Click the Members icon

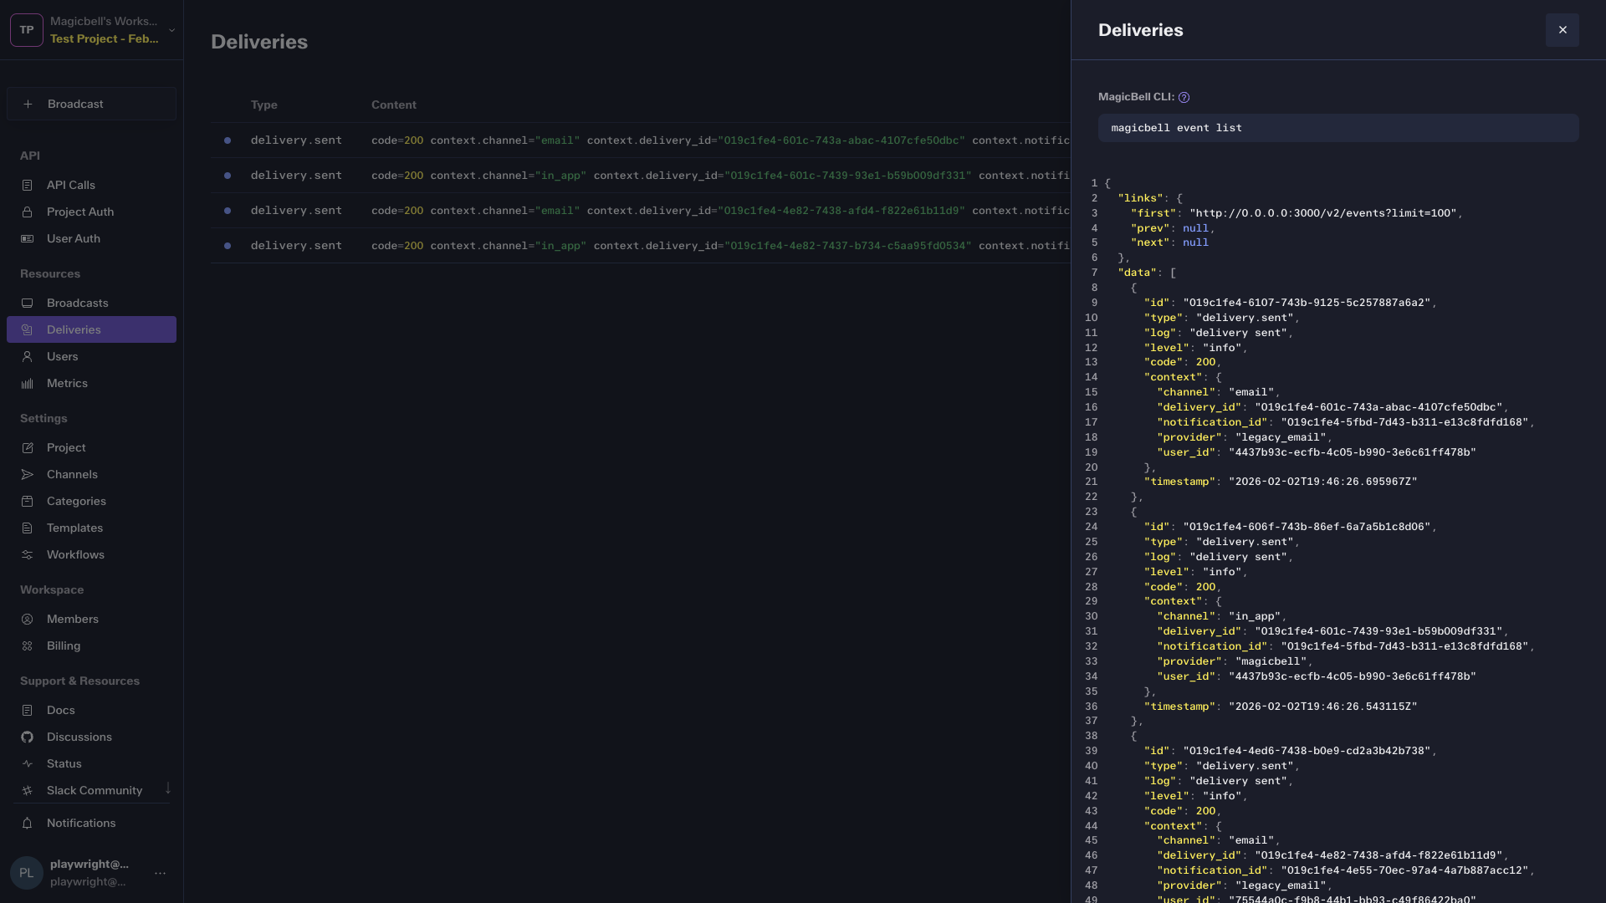click(x=28, y=619)
